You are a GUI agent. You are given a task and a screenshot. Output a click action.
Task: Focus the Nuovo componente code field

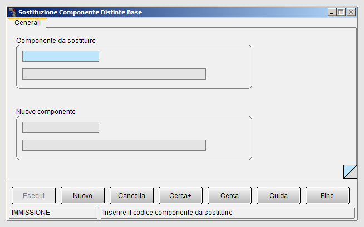(61, 127)
